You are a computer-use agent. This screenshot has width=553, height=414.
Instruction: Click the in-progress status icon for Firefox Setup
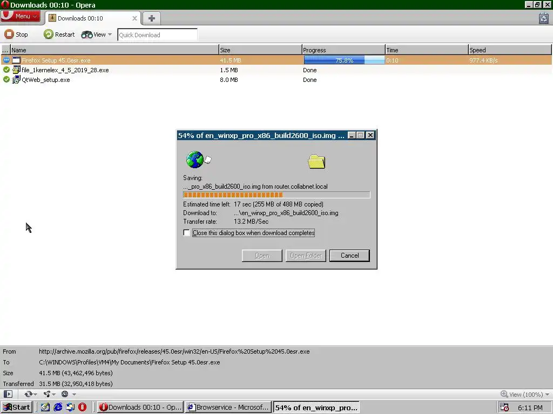[6, 60]
